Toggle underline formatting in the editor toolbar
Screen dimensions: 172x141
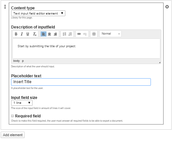(x=28, y=34)
